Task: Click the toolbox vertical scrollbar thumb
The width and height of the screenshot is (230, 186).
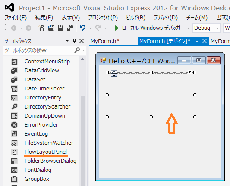Action: (x=82, y=140)
